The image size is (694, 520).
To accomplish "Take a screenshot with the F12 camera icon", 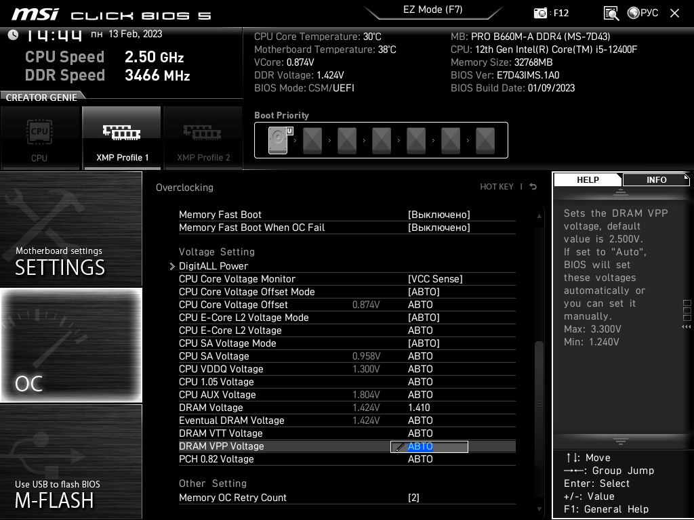I will point(540,13).
